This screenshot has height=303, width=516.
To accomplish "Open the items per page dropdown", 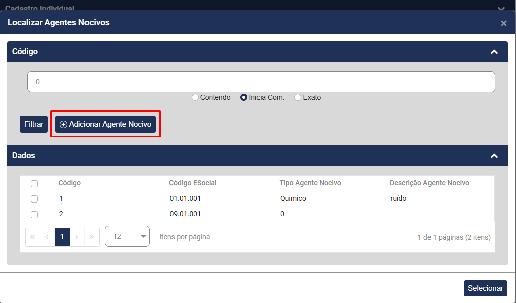I will [127, 236].
